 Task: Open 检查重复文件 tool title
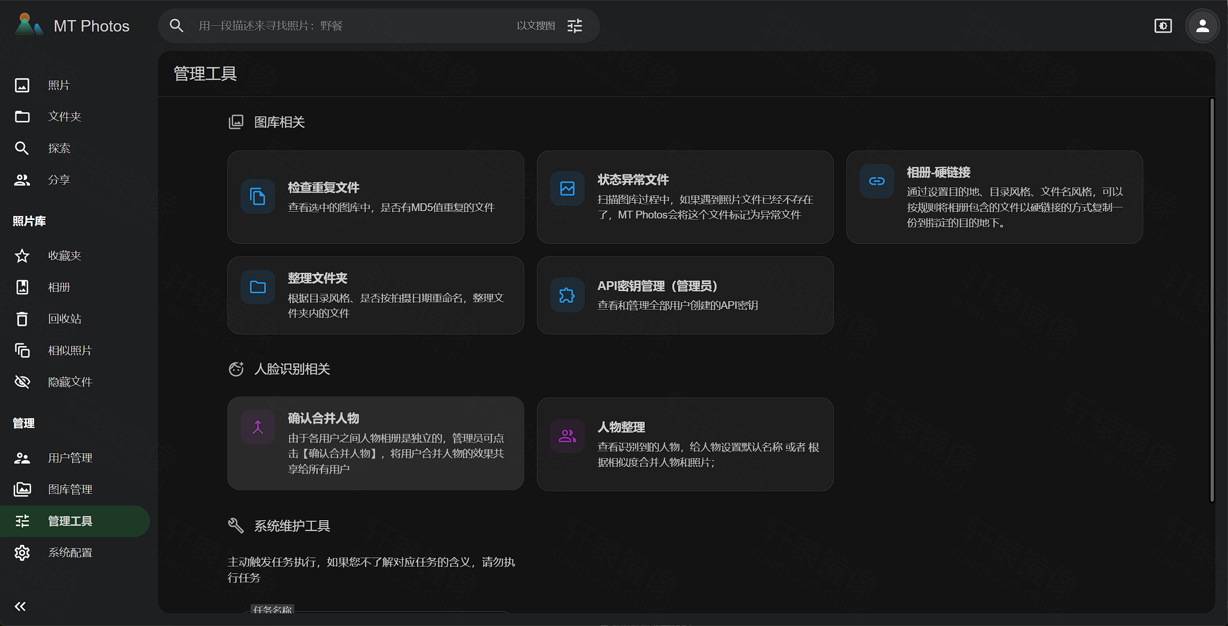324,188
